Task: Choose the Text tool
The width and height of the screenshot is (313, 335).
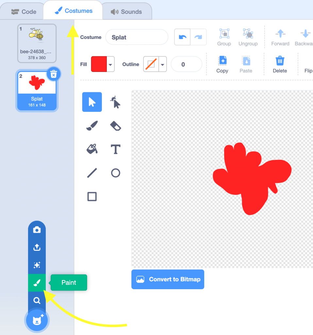Action: [x=115, y=149]
